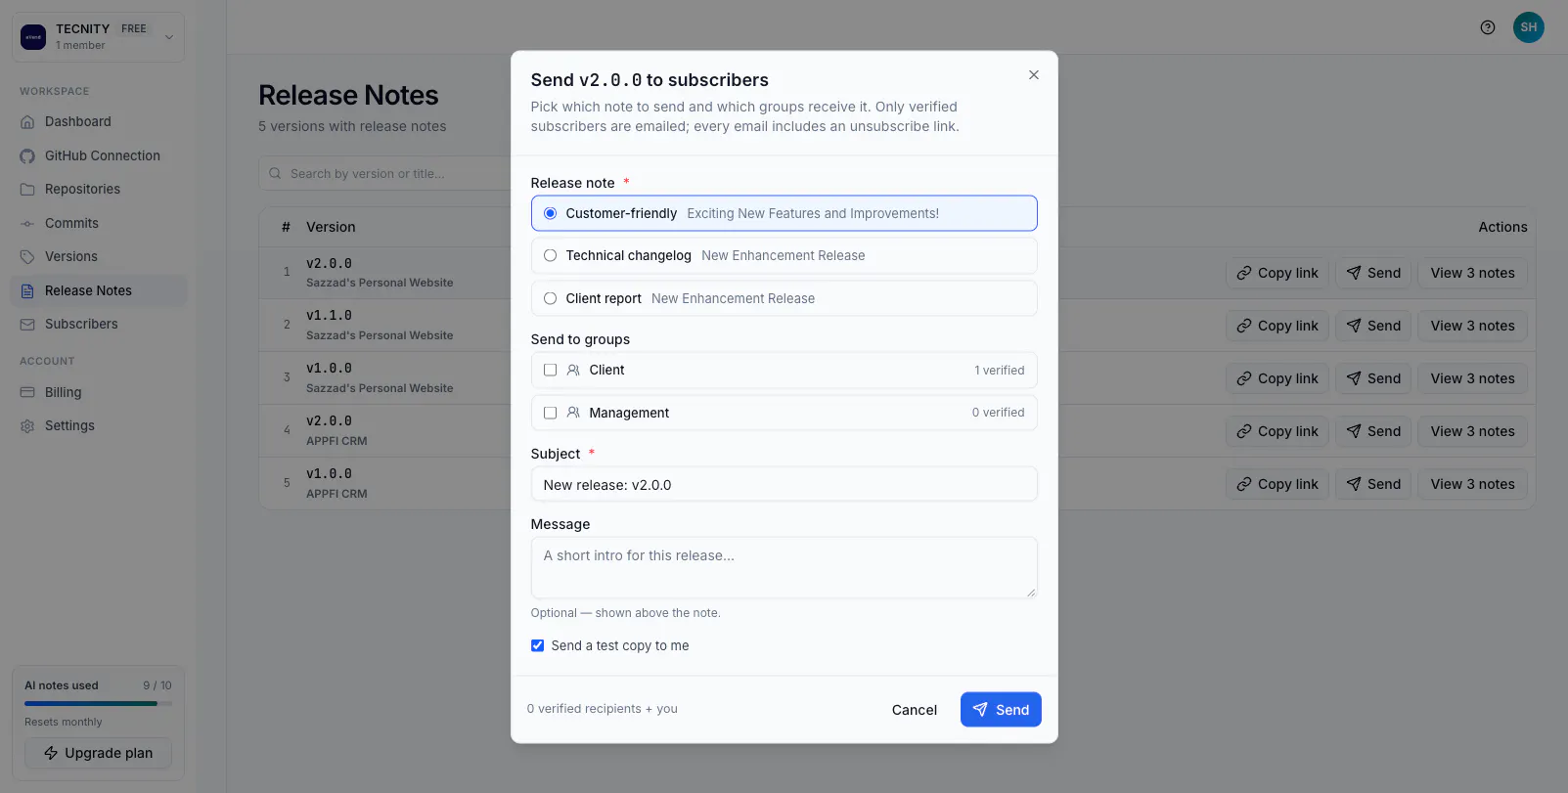Click Cancel in the dialog
Image resolution: width=1568 pixels, height=793 pixels.
click(914, 710)
